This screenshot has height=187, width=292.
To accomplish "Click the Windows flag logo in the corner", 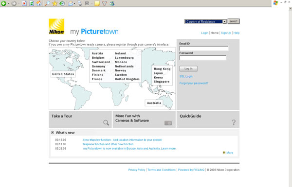I will pyautogui.click(x=275, y=3).
